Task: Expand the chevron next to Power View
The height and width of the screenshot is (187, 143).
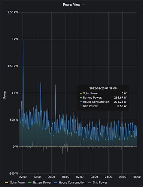Action: coord(83,5)
